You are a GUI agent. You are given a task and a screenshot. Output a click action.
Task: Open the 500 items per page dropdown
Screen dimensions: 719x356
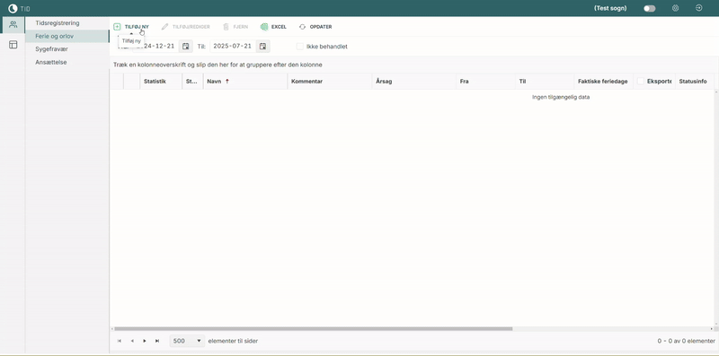pos(187,341)
